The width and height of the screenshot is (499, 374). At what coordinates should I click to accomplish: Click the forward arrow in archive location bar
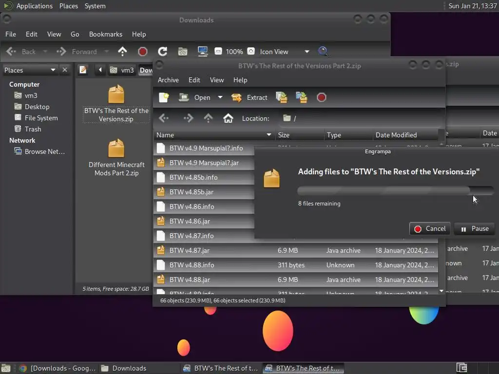pos(188,118)
